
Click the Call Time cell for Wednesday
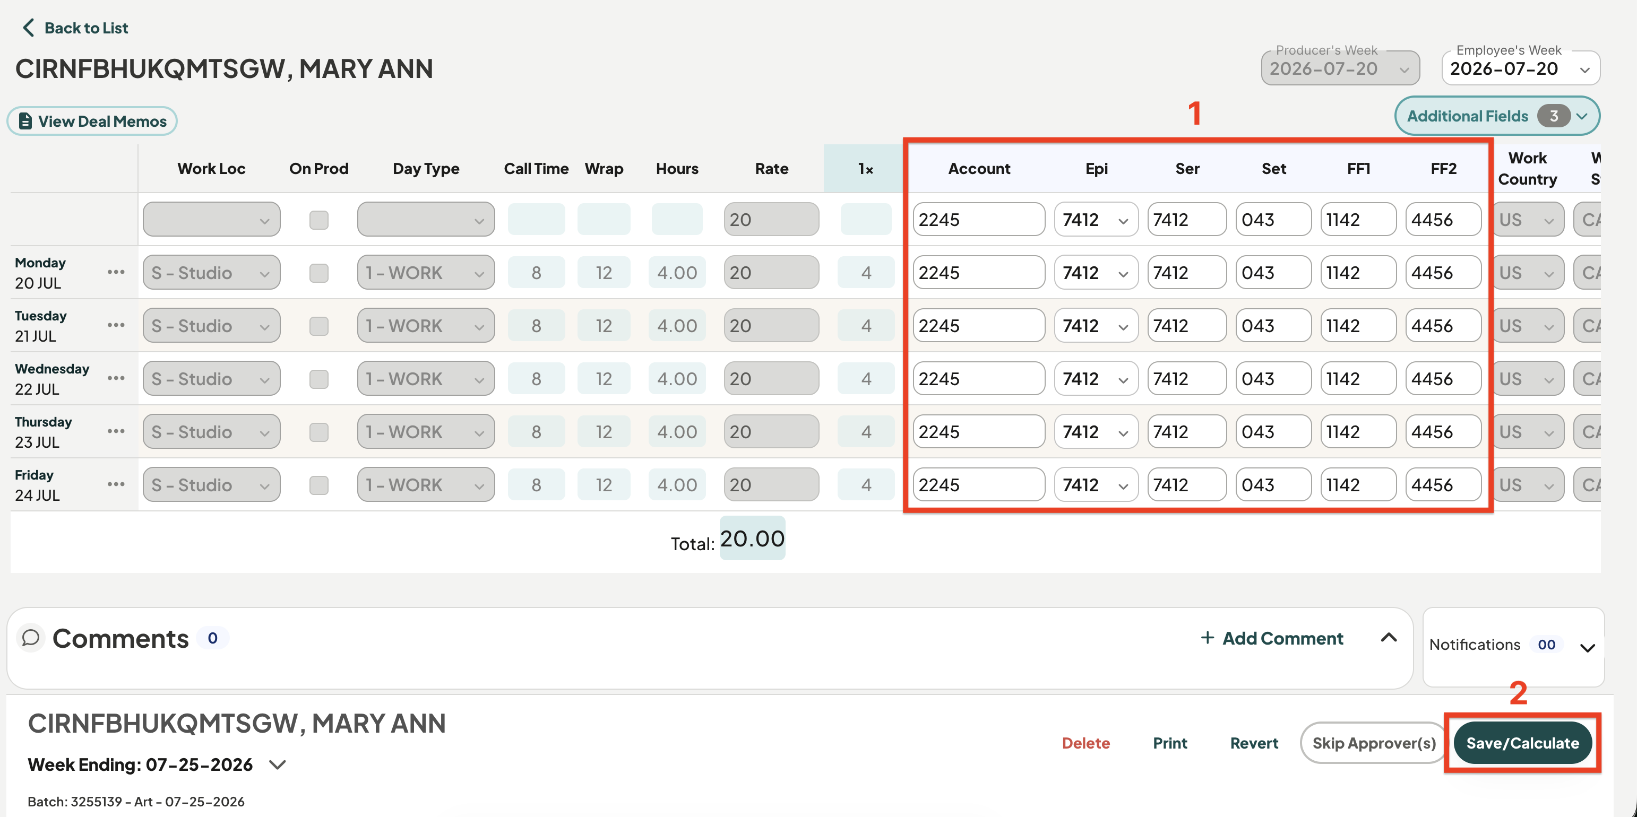click(536, 379)
